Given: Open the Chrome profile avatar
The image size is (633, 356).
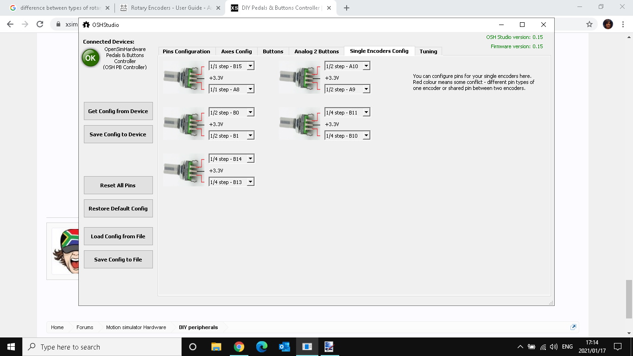Looking at the screenshot, I should coord(608,24).
